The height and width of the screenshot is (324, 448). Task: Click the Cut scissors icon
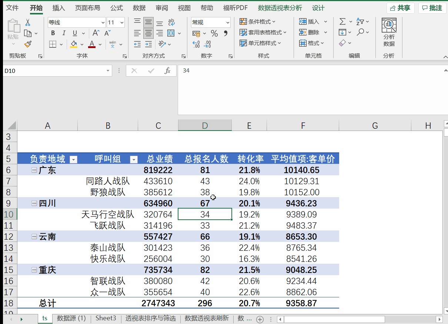coord(27,23)
